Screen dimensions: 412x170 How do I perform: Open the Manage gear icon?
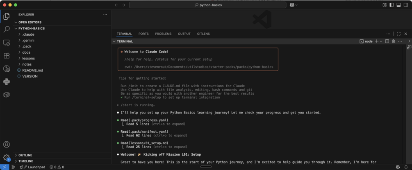tap(6, 157)
